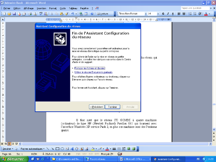This screenshot has height=162, width=216.
Task: Open the font name dropdown
Action: click(x=146, y=14)
